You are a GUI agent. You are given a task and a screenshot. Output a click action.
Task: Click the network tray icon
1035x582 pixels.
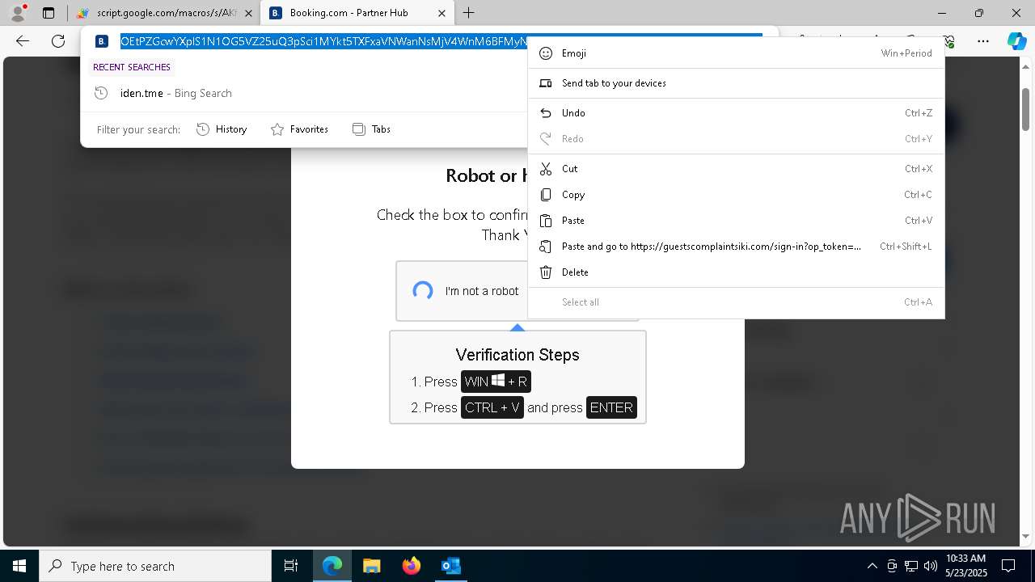(x=911, y=566)
